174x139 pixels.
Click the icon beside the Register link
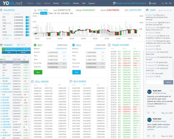coord(114,3)
